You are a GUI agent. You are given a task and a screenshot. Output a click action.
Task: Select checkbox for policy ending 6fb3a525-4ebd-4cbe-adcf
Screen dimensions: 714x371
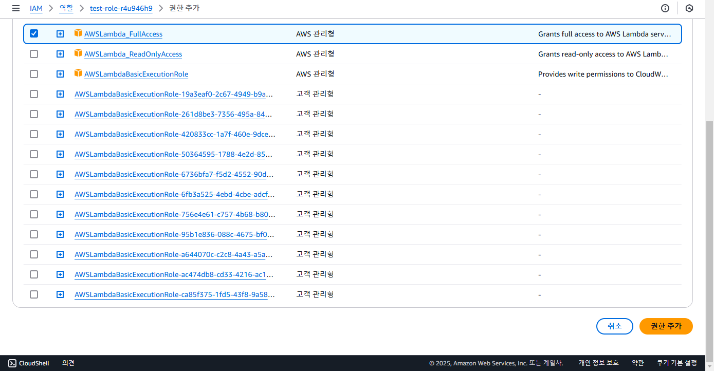pos(34,194)
